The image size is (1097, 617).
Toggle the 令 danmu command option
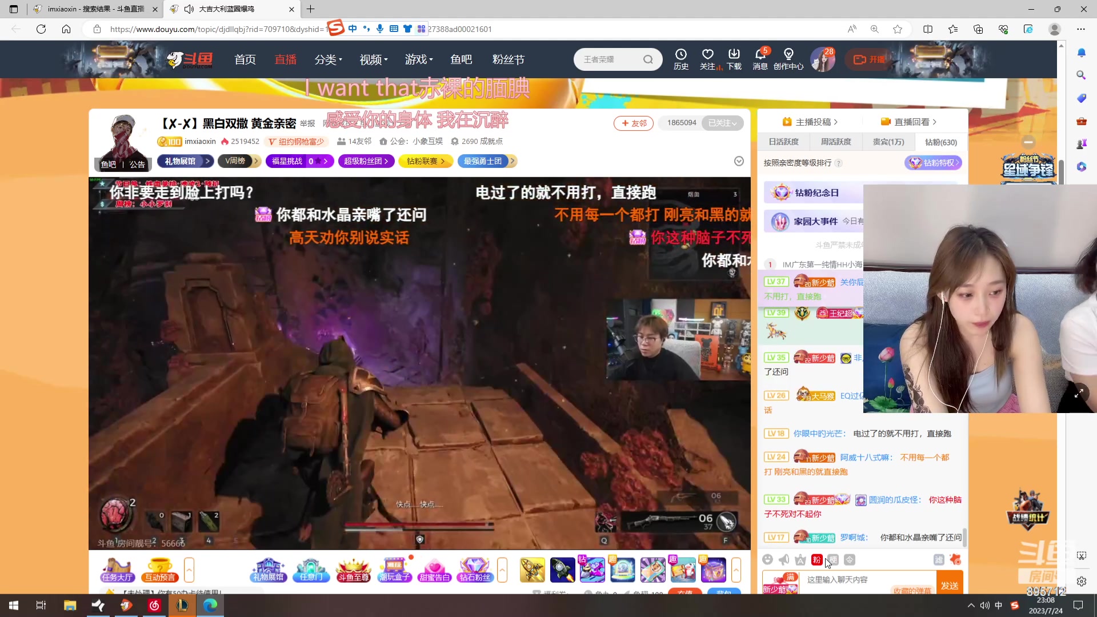849,560
